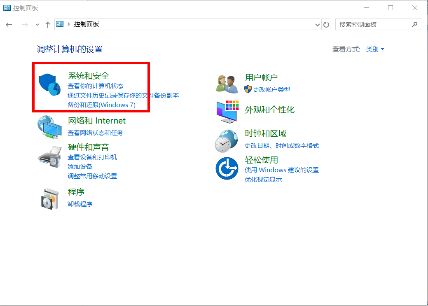Open the 网络和 Internet heading
The image size is (428, 306).
click(x=97, y=121)
